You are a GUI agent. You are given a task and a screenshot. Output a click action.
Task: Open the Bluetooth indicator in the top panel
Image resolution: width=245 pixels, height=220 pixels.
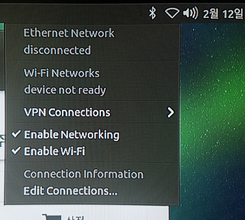point(153,13)
